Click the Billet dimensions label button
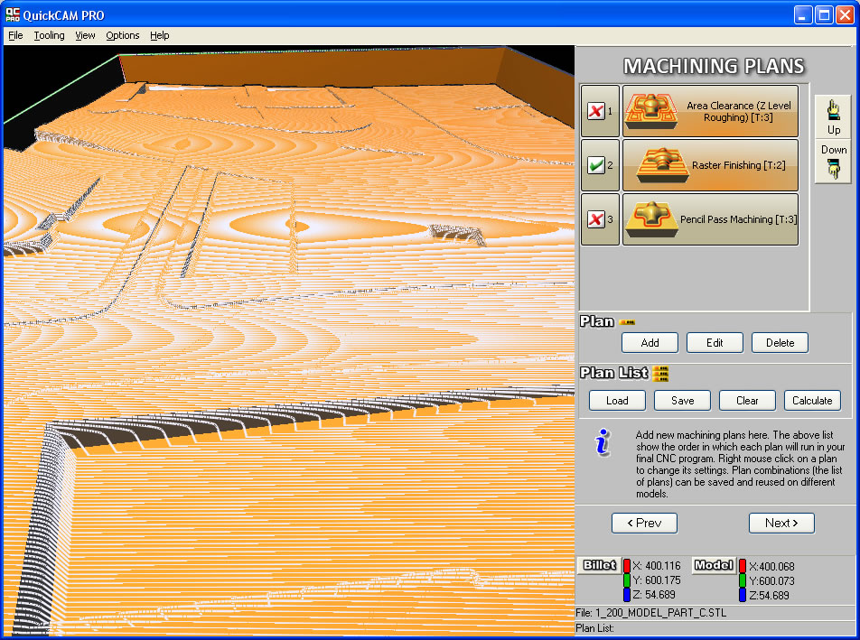 pyautogui.click(x=599, y=565)
